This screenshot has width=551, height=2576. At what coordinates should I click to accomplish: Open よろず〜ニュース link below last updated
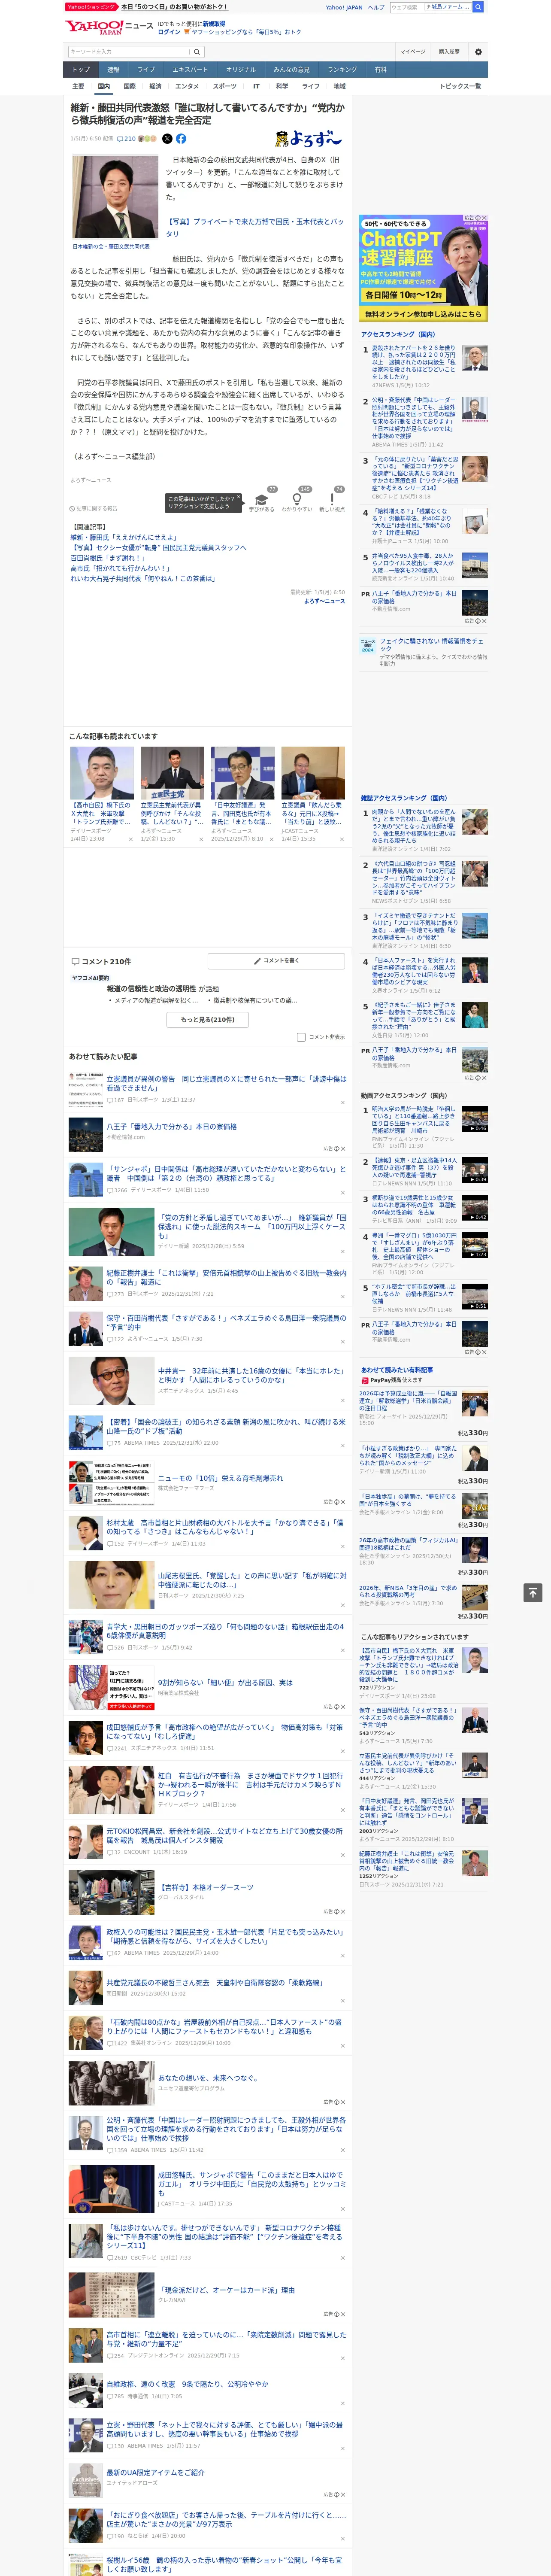coord(324,601)
